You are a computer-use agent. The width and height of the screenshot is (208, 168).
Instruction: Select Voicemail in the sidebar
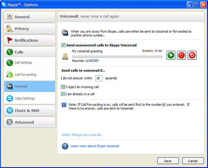coord(29,86)
